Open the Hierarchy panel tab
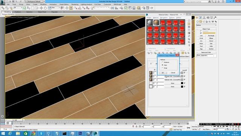This screenshot has height=136, width=241. coord(204,18)
